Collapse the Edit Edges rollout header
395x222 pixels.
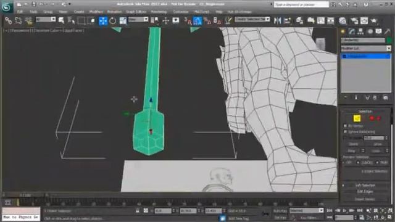click(x=365, y=192)
